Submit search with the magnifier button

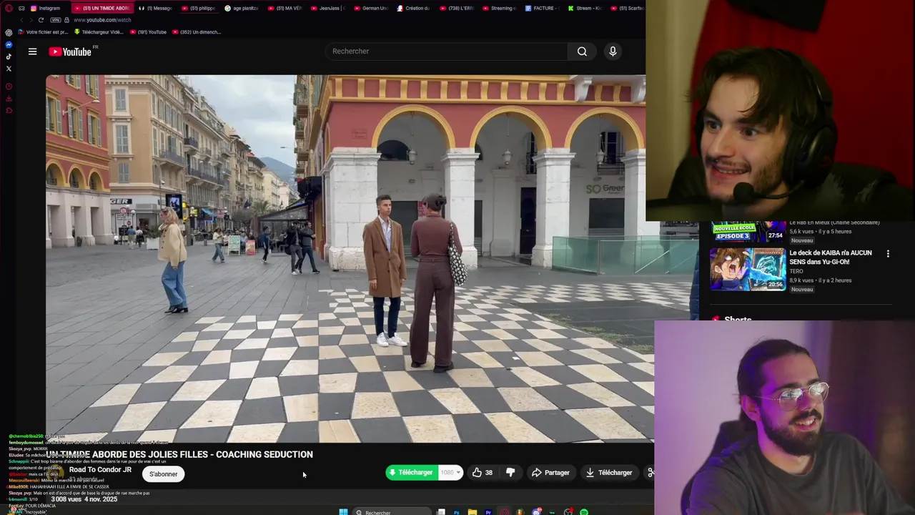tap(582, 51)
